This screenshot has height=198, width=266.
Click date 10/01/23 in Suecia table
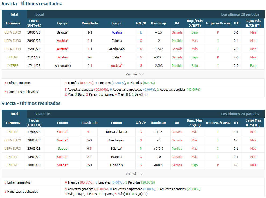coord(34,165)
